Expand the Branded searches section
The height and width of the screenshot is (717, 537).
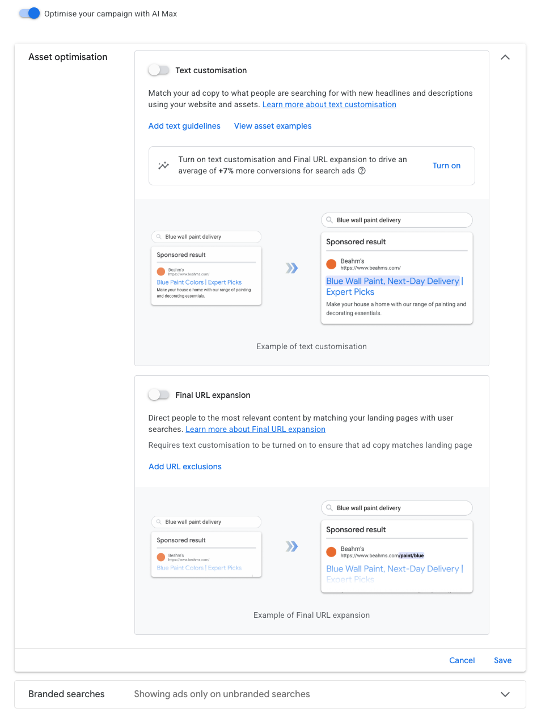point(505,694)
